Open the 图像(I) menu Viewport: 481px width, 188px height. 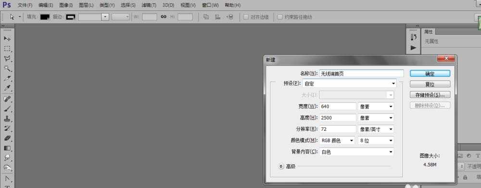(66, 5)
